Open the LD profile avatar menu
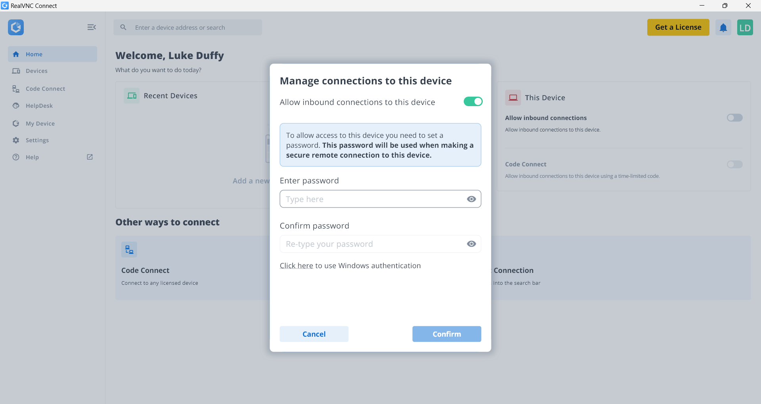This screenshot has width=761, height=404. [x=746, y=27]
